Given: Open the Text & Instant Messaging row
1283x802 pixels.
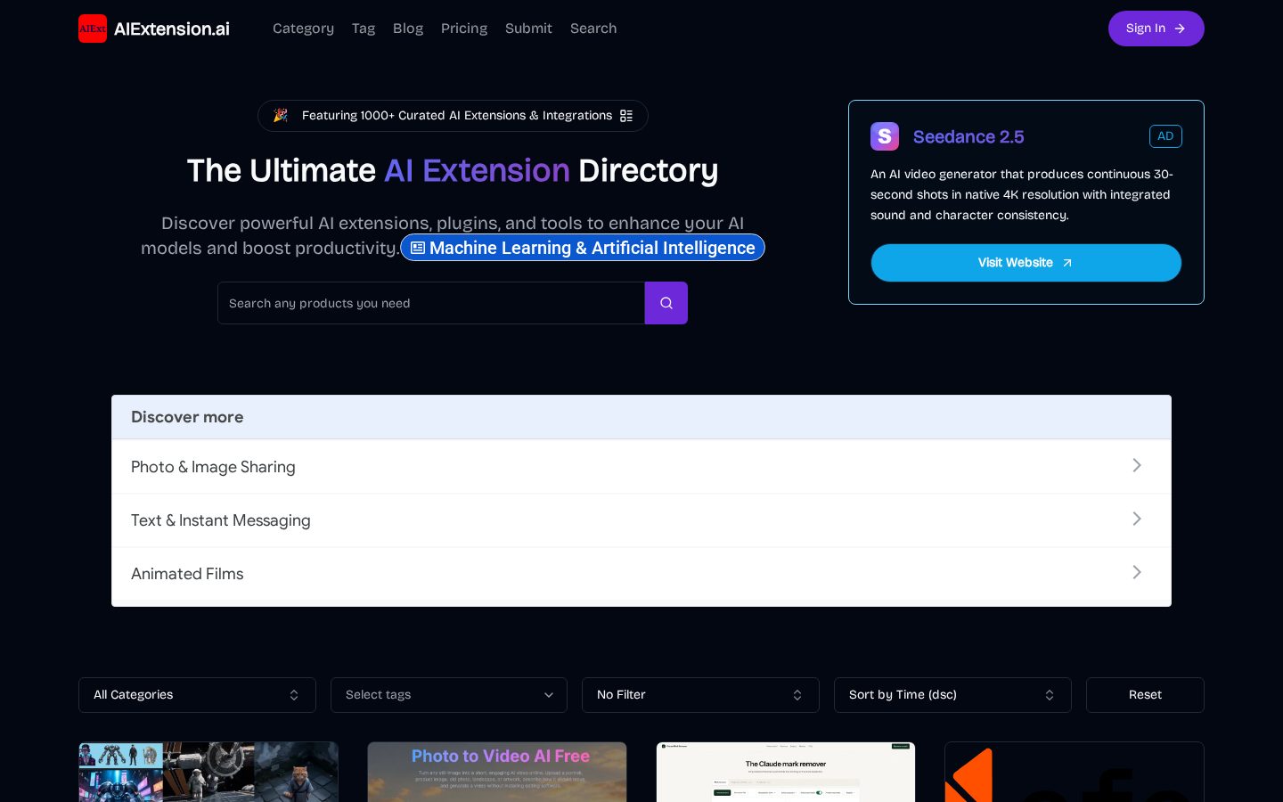Looking at the screenshot, I should [x=641, y=520].
